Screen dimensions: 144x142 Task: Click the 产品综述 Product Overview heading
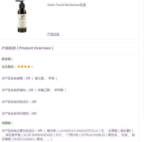click(27, 48)
